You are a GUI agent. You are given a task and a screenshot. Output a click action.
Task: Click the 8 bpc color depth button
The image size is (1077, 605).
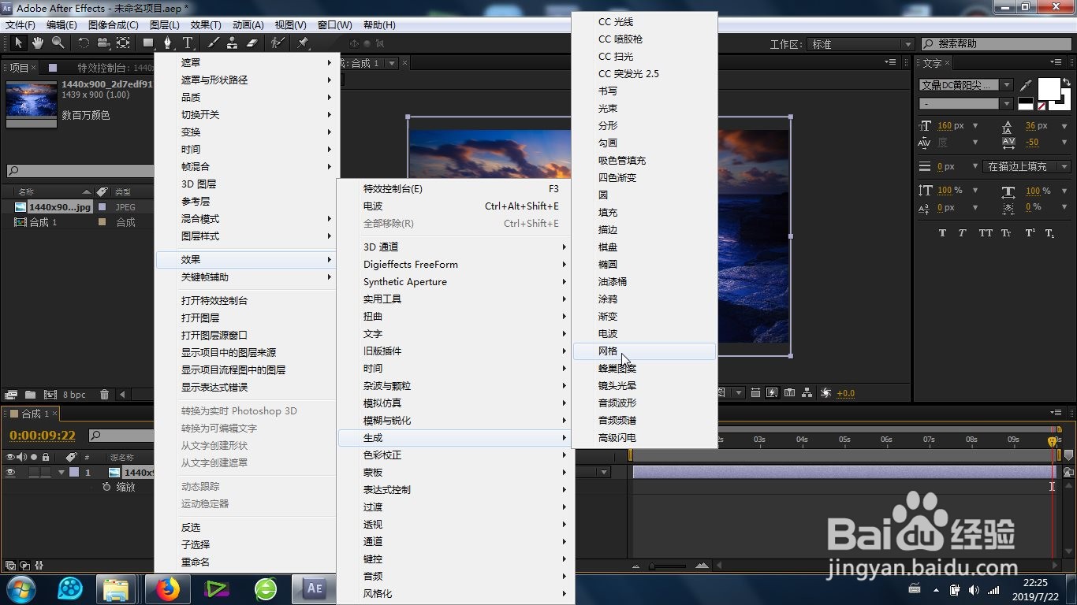pyautogui.click(x=74, y=395)
